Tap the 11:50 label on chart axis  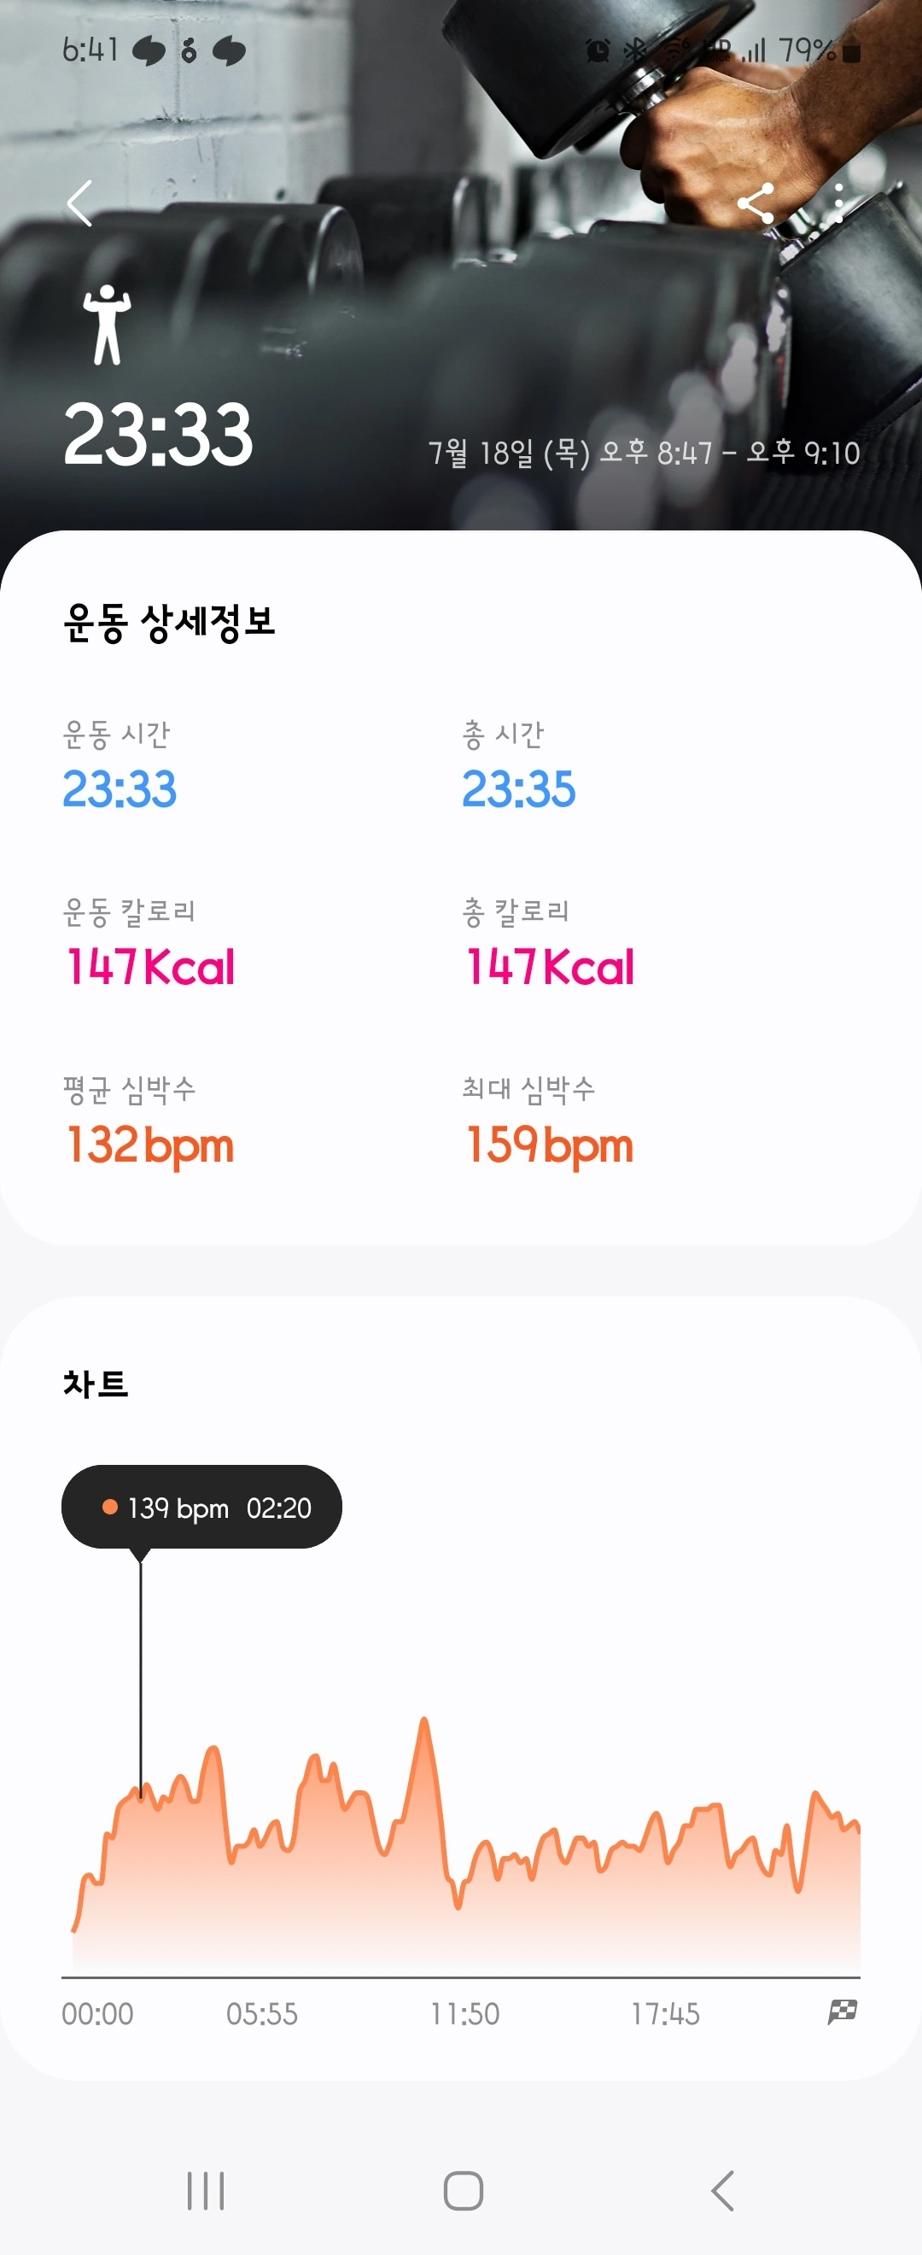tap(464, 2013)
